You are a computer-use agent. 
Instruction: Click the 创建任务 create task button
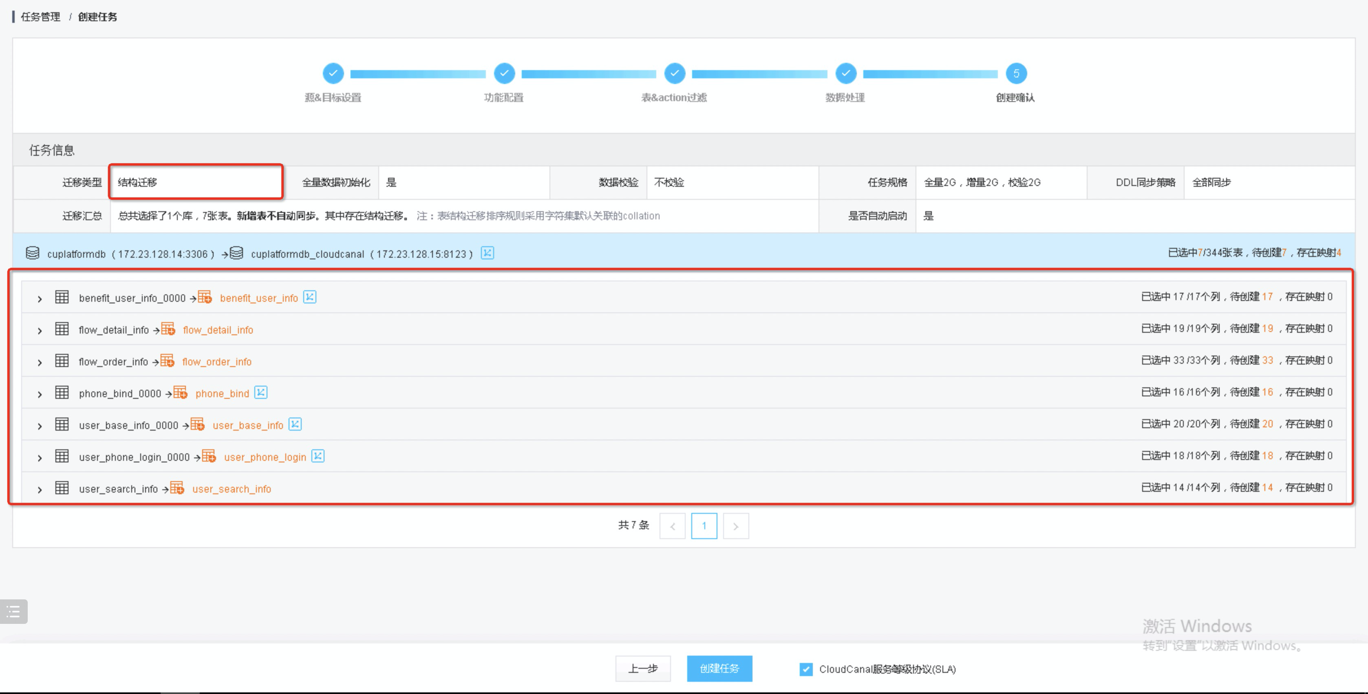click(719, 668)
